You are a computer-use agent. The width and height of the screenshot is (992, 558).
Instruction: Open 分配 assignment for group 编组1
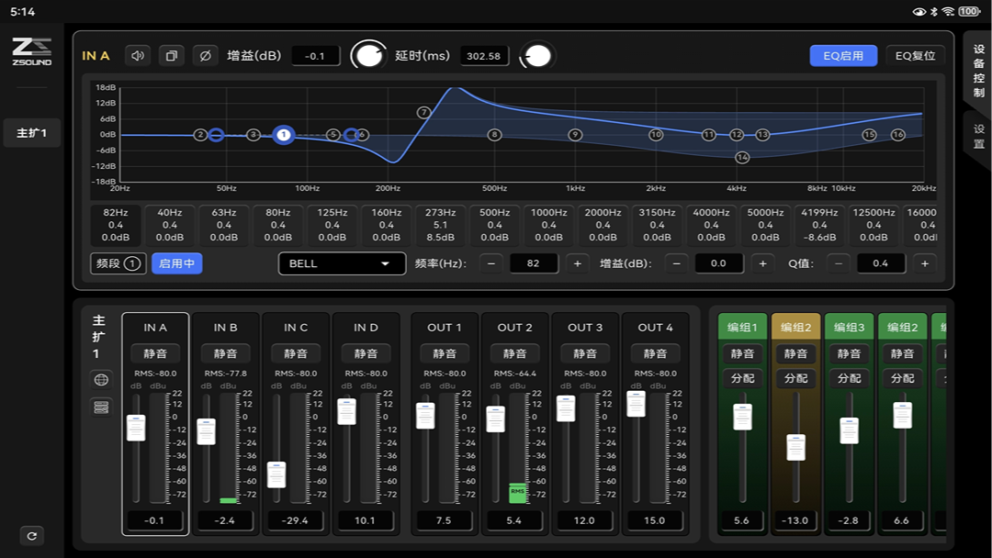742,378
